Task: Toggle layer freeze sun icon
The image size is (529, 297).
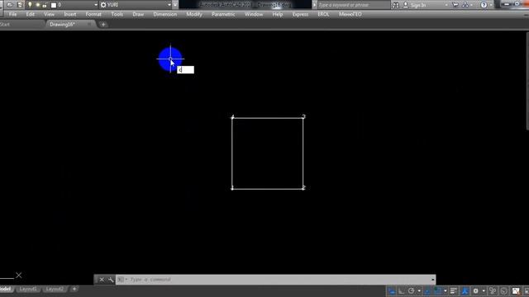Action: (38, 5)
